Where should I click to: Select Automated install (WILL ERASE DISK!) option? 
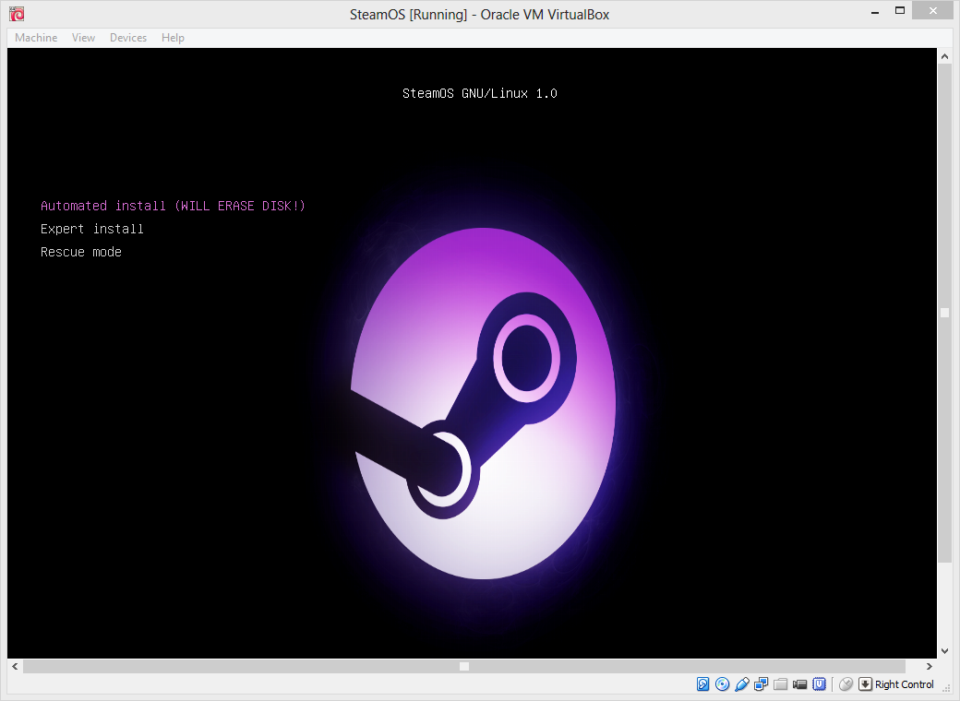coord(173,206)
